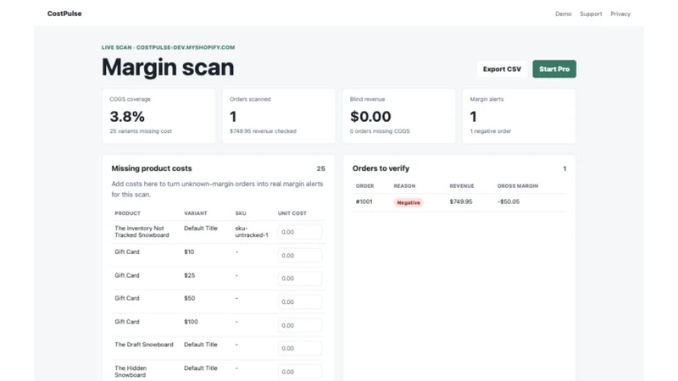Open the Privacy link
Viewport: 678px width, 381px height.
click(x=620, y=14)
